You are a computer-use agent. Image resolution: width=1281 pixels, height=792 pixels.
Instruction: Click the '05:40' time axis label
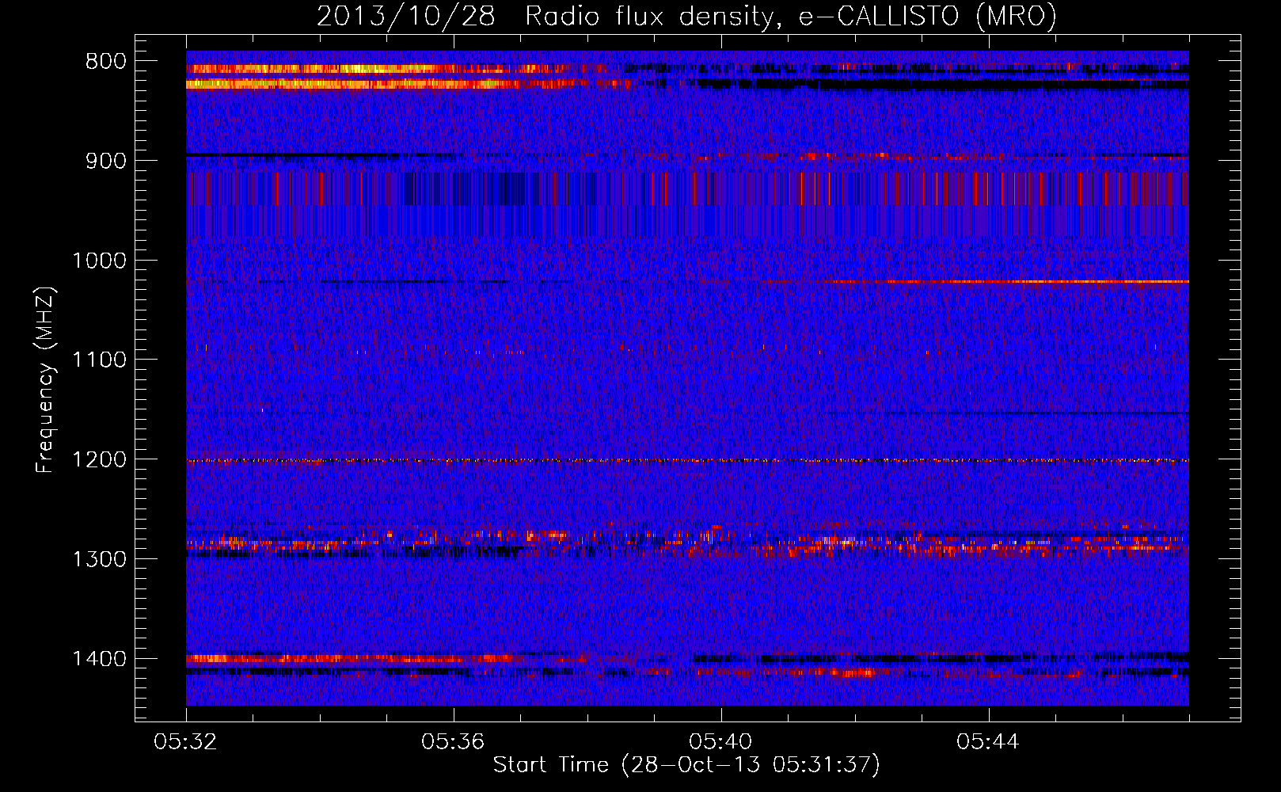[720, 742]
